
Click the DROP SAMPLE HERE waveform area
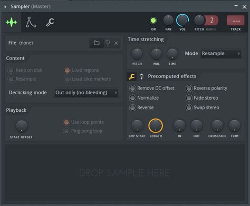[x=124, y=172]
